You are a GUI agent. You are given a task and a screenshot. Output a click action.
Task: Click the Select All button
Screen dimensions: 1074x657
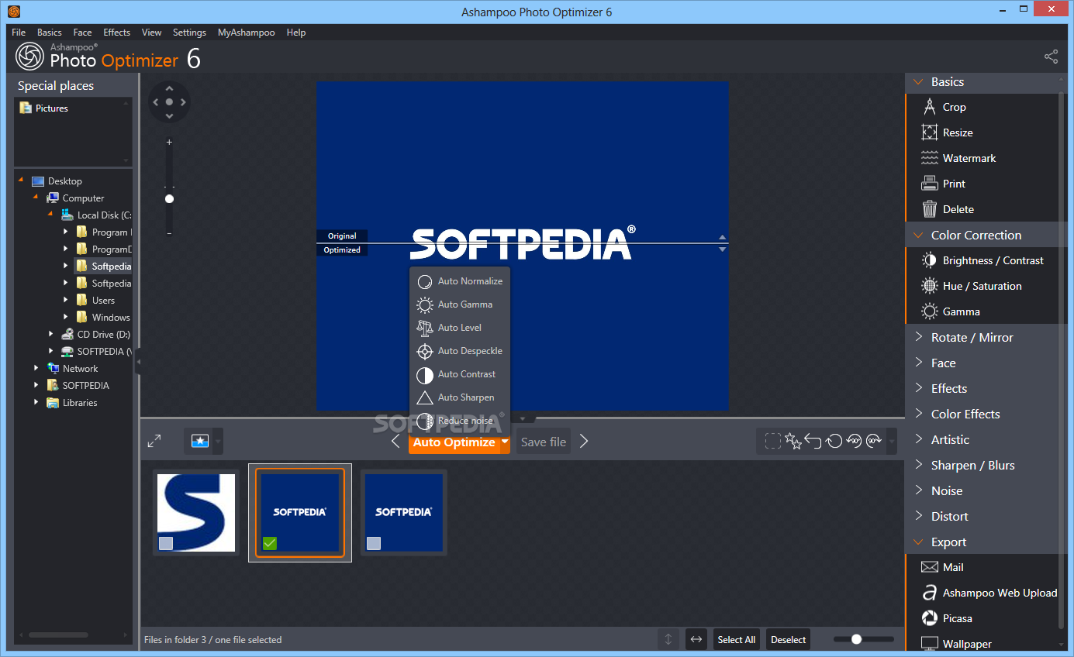[x=736, y=639]
